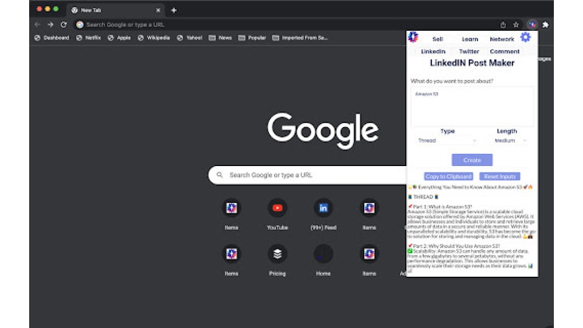Open the Home shortcut
This screenshot has height=328, width=583.
[x=323, y=260]
